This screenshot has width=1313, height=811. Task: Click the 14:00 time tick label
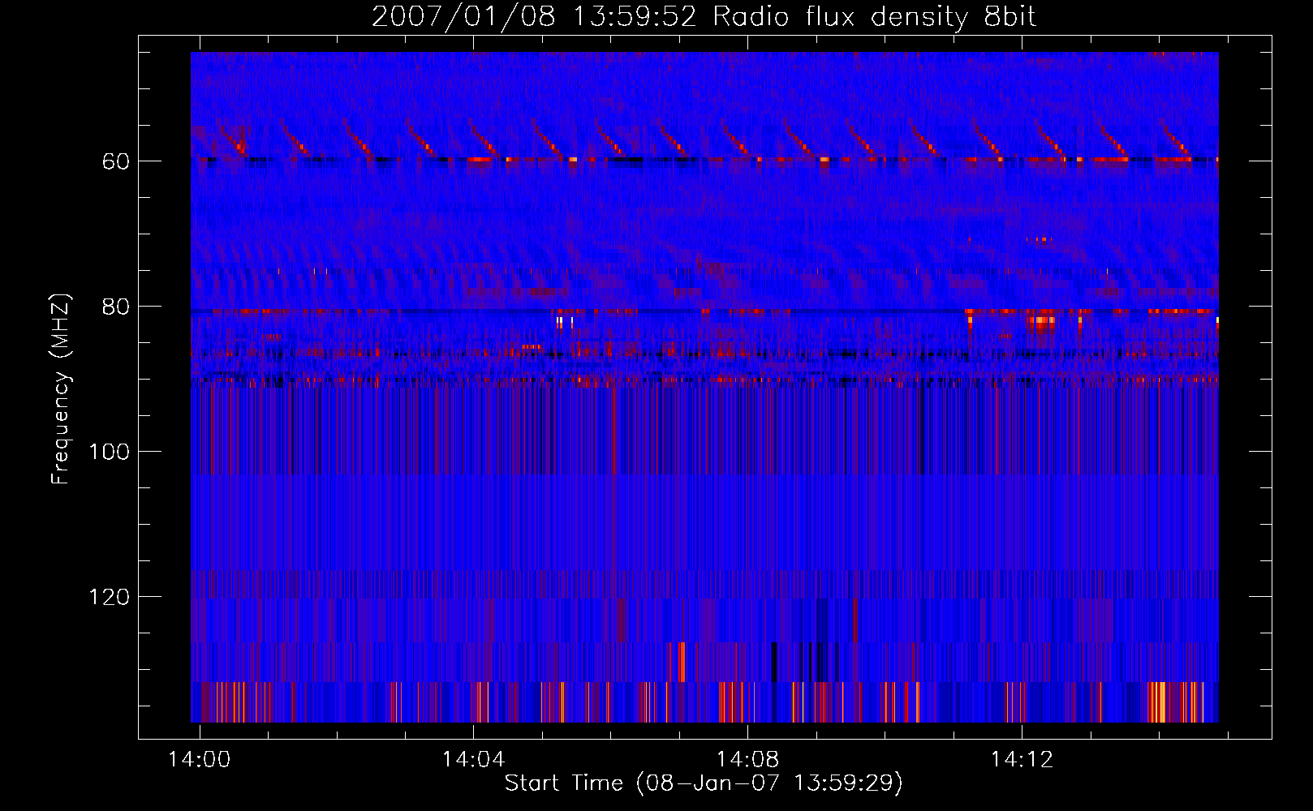point(199,759)
